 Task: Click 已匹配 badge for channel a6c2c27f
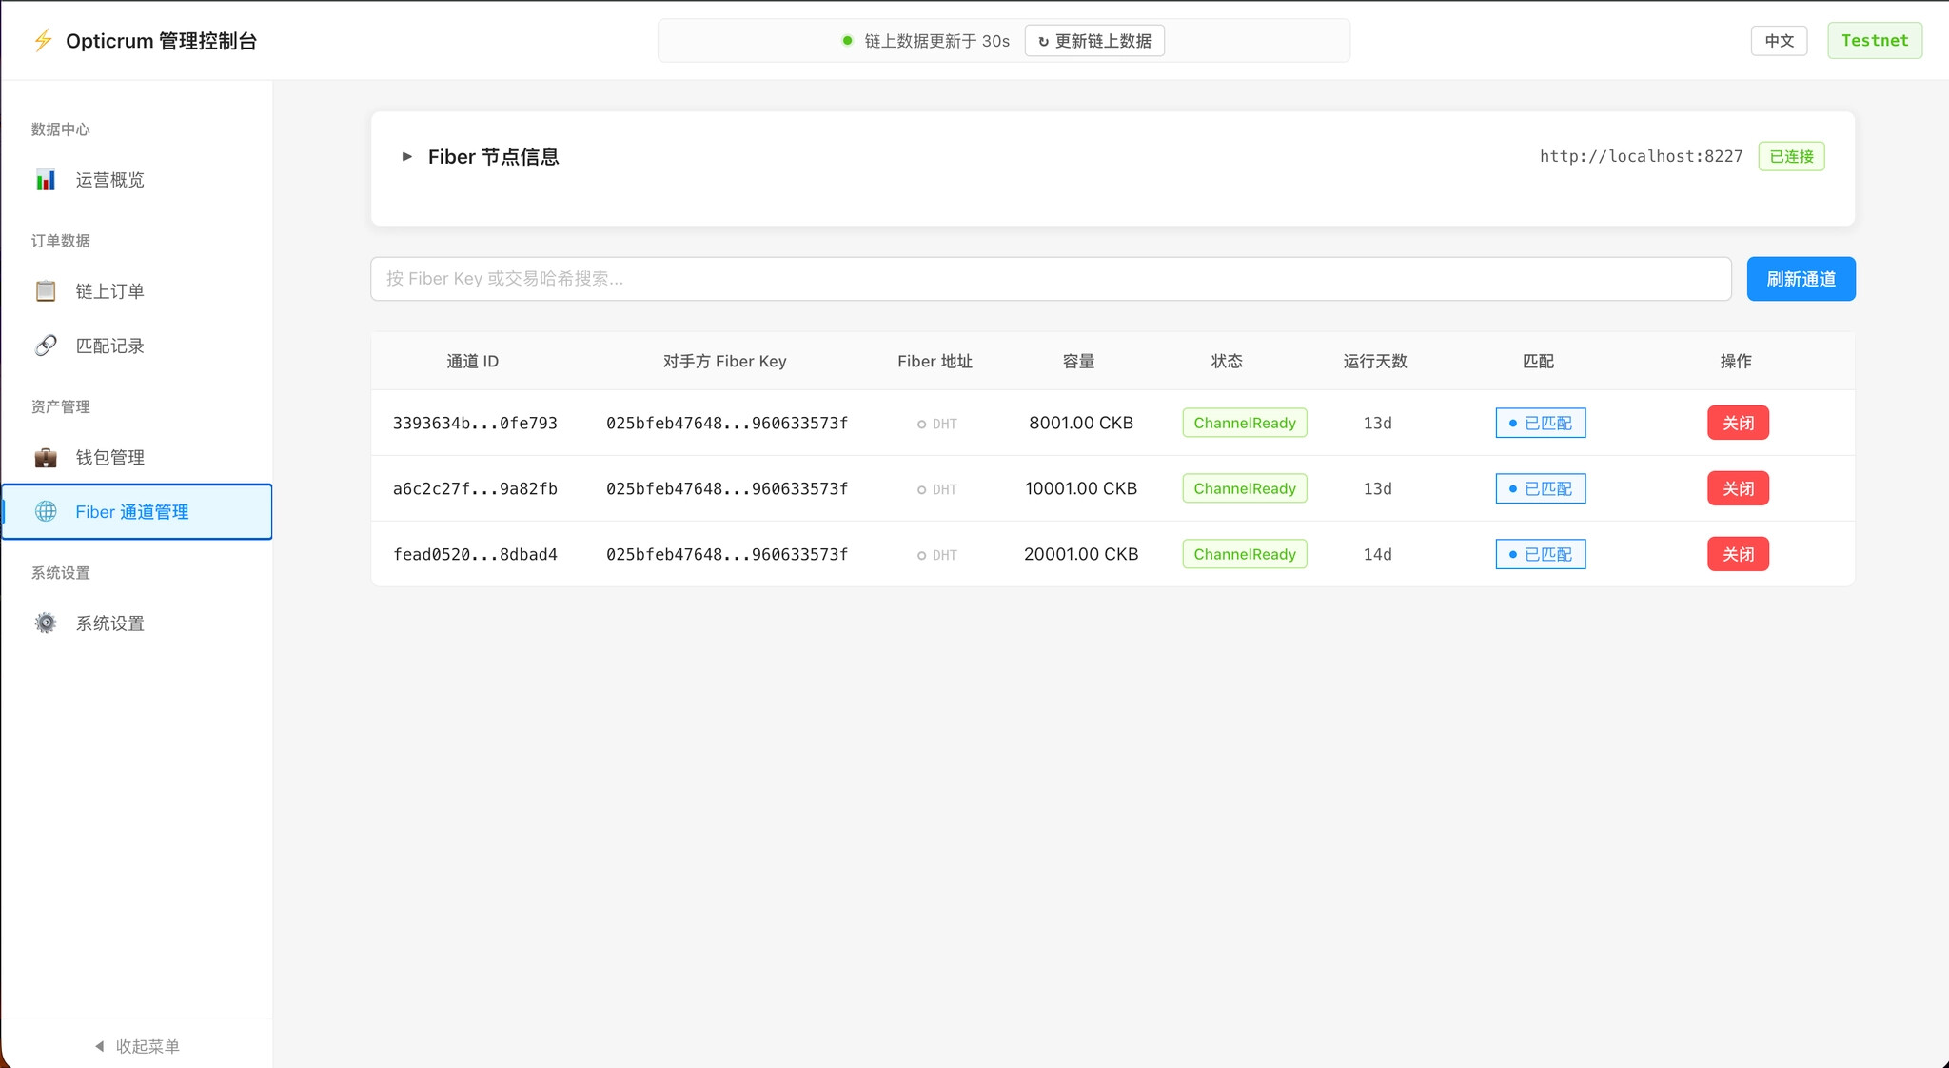coord(1541,488)
